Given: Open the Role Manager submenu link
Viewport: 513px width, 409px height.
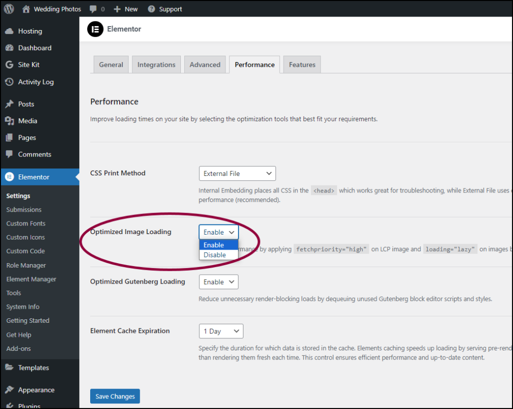Looking at the screenshot, I should tap(26, 265).
